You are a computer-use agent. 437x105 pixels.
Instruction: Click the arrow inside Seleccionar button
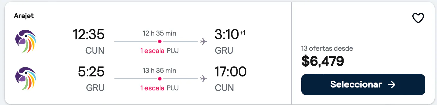pos(391,85)
